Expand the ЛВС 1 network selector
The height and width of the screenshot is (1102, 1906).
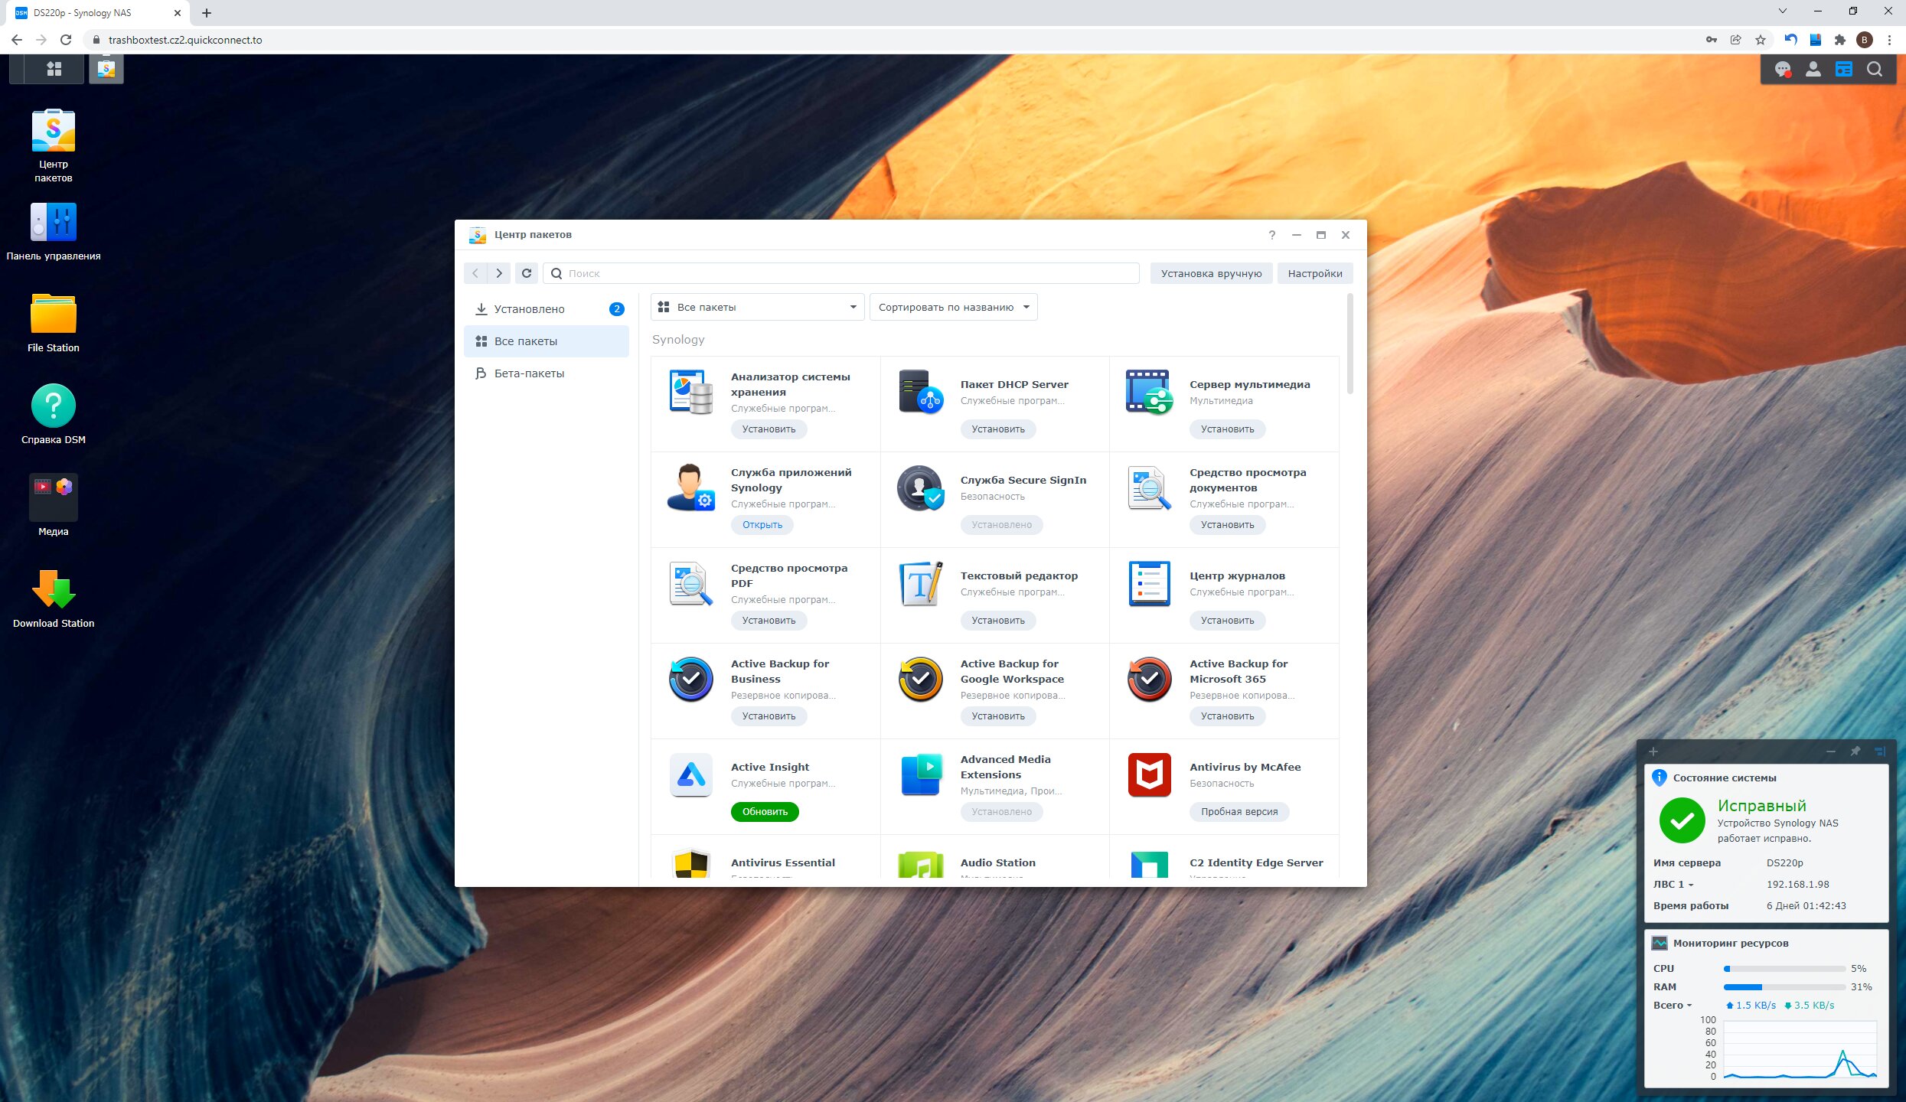1673,884
